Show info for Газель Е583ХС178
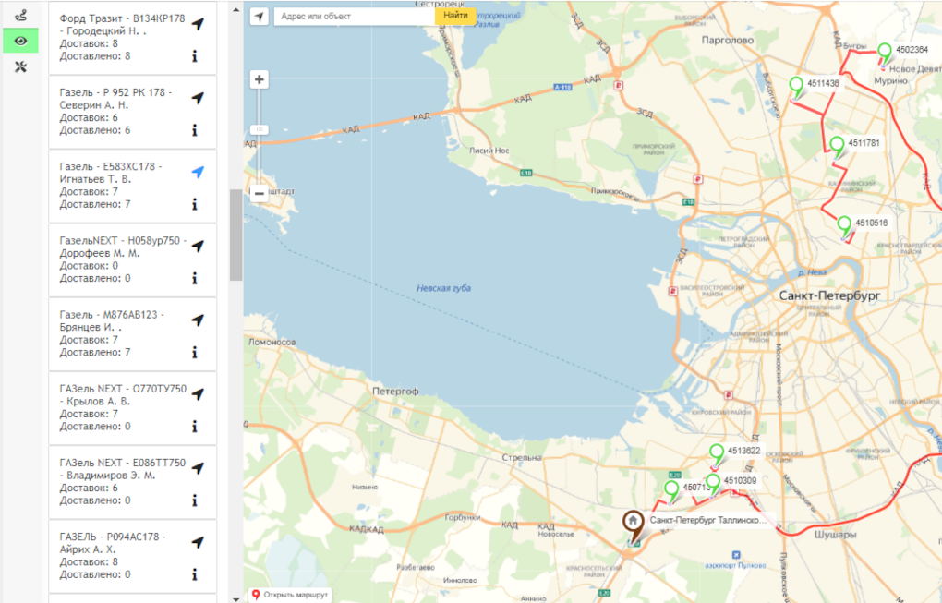Viewport: 942px width, 603px height. pos(195,205)
